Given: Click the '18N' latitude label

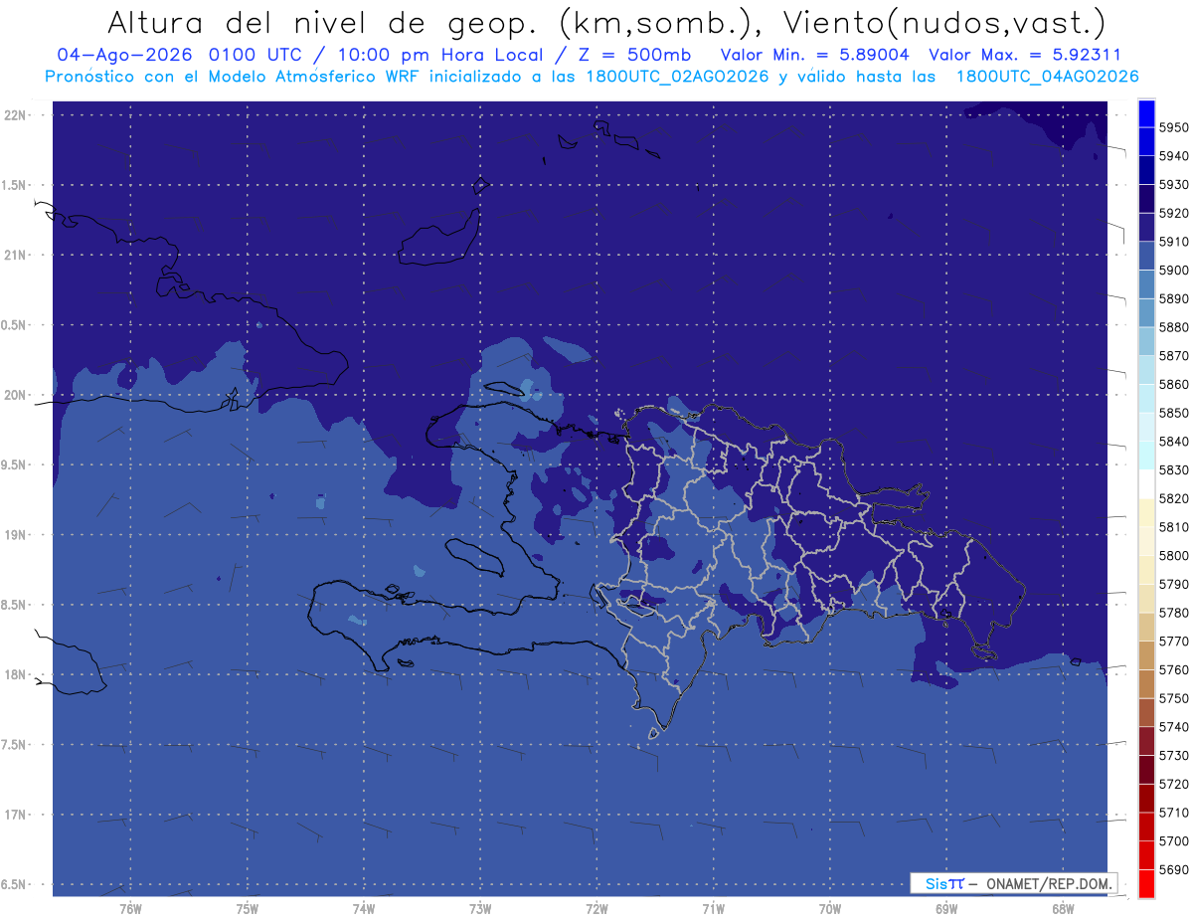Looking at the screenshot, I should [17, 674].
